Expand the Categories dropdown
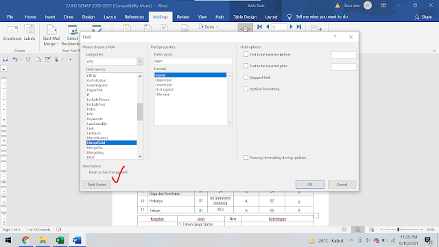This screenshot has width=439, height=247. [x=140, y=62]
